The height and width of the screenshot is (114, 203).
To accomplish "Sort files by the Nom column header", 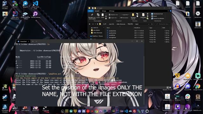I will (108, 28).
